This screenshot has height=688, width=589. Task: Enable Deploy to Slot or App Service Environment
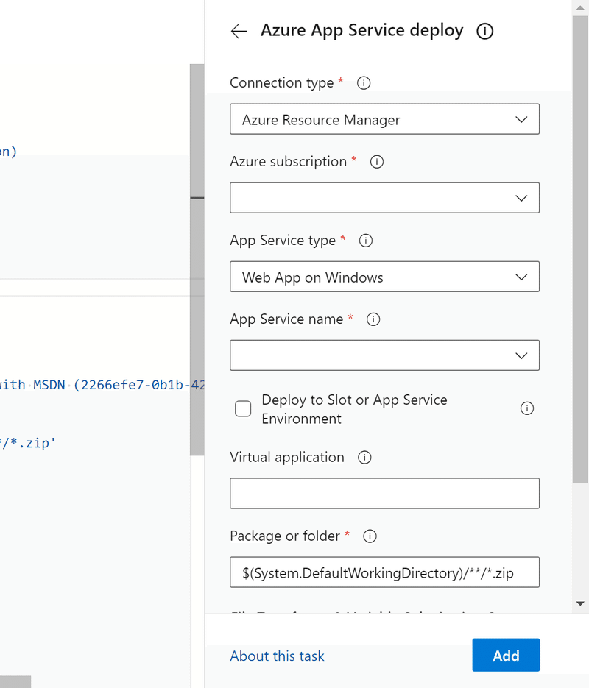[x=243, y=409]
